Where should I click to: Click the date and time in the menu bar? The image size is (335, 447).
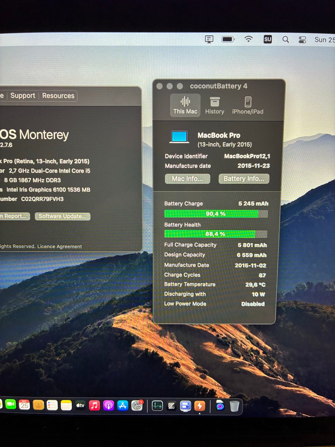[x=325, y=40]
